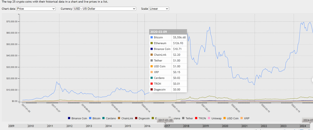Click the 2020-03-09 tooltip date header
This screenshot has width=313, height=130.
tap(168, 32)
